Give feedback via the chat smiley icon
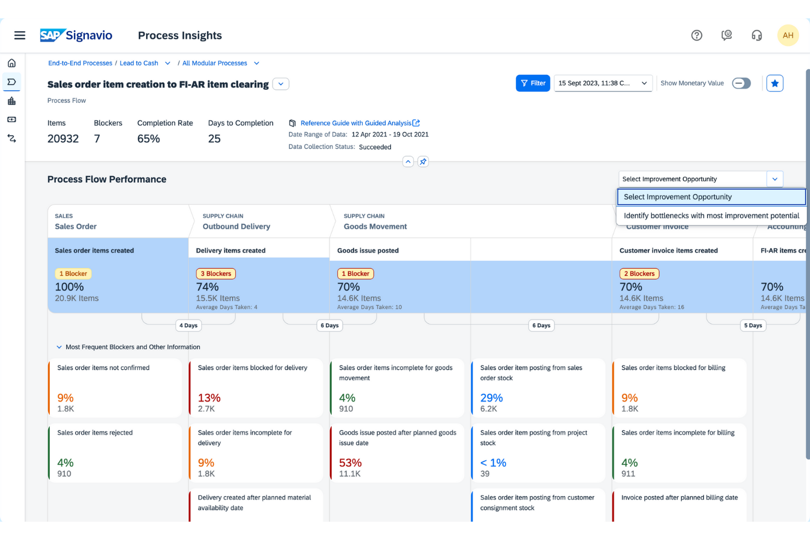The width and height of the screenshot is (810, 540). point(727,35)
